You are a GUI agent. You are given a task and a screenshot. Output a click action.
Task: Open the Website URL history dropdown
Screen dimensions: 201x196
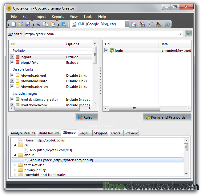tap(181, 34)
